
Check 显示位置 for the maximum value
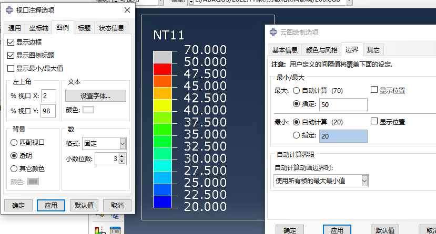[374, 90]
